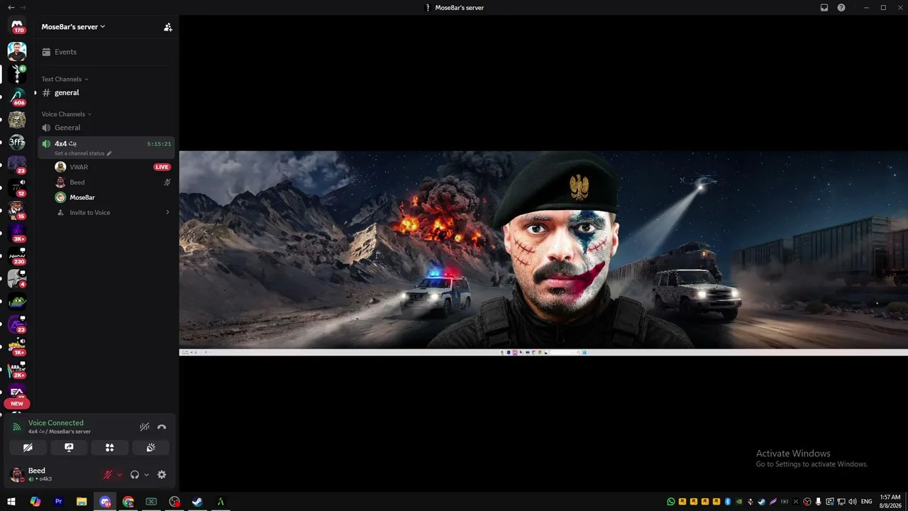Open audio output options dropdown
This screenshot has height=511, width=908.
(x=147, y=475)
